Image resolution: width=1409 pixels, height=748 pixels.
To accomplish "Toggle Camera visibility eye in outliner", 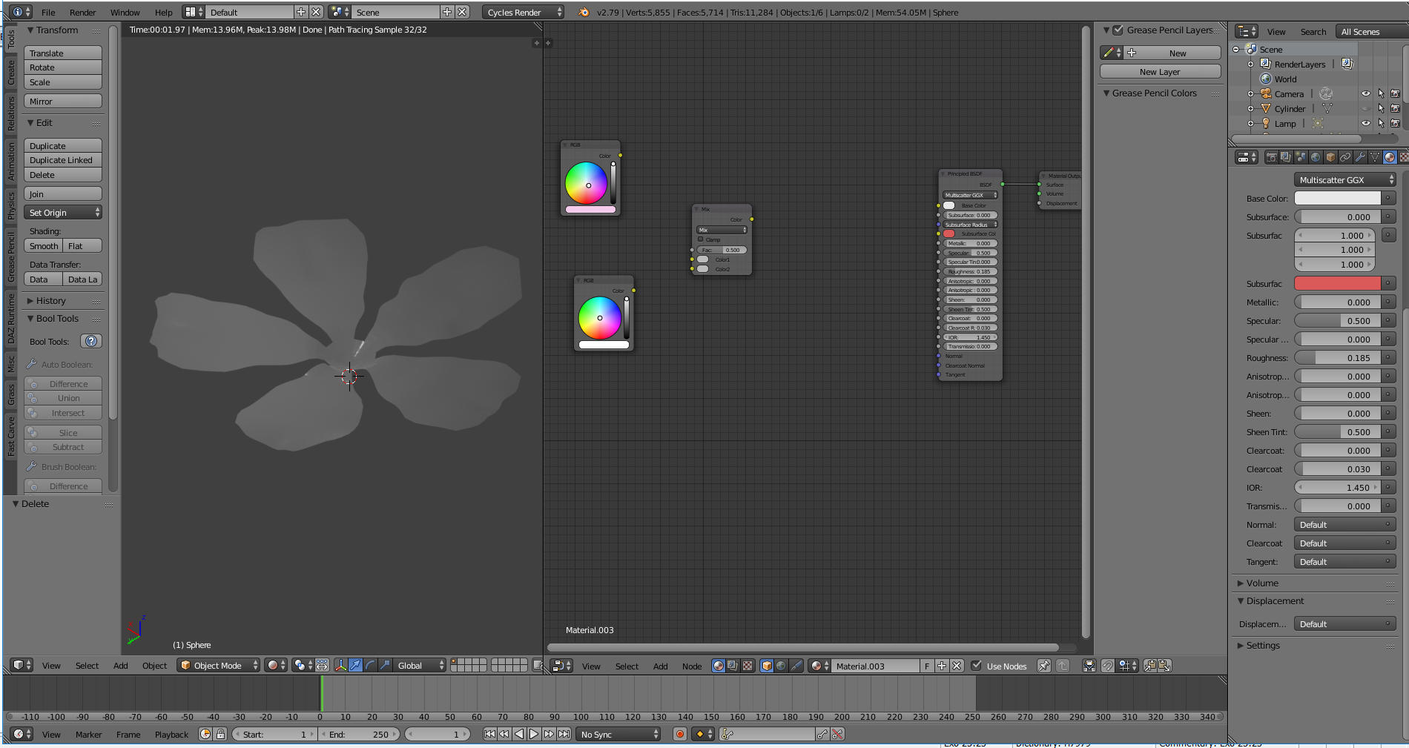I will coord(1365,93).
